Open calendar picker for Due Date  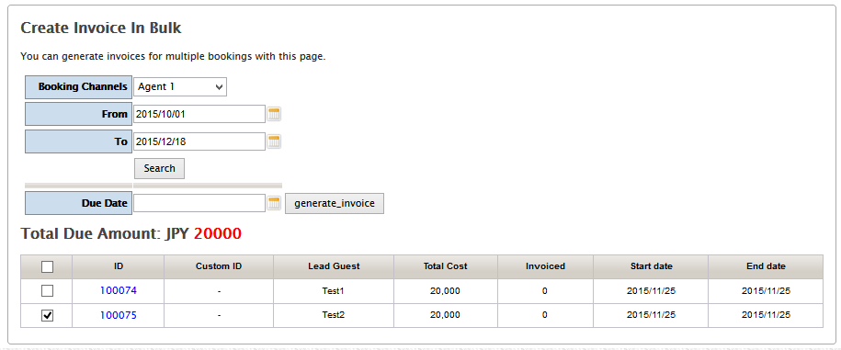coord(274,203)
